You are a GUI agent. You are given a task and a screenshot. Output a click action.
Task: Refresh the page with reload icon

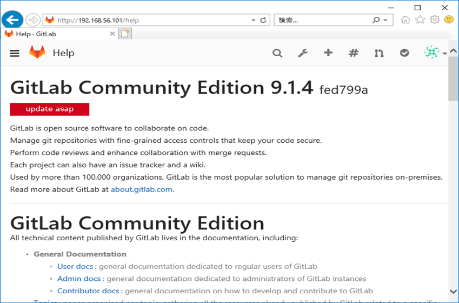[x=263, y=20]
